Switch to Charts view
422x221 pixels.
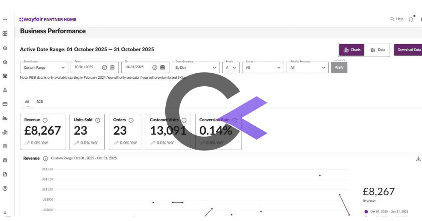[352, 50]
